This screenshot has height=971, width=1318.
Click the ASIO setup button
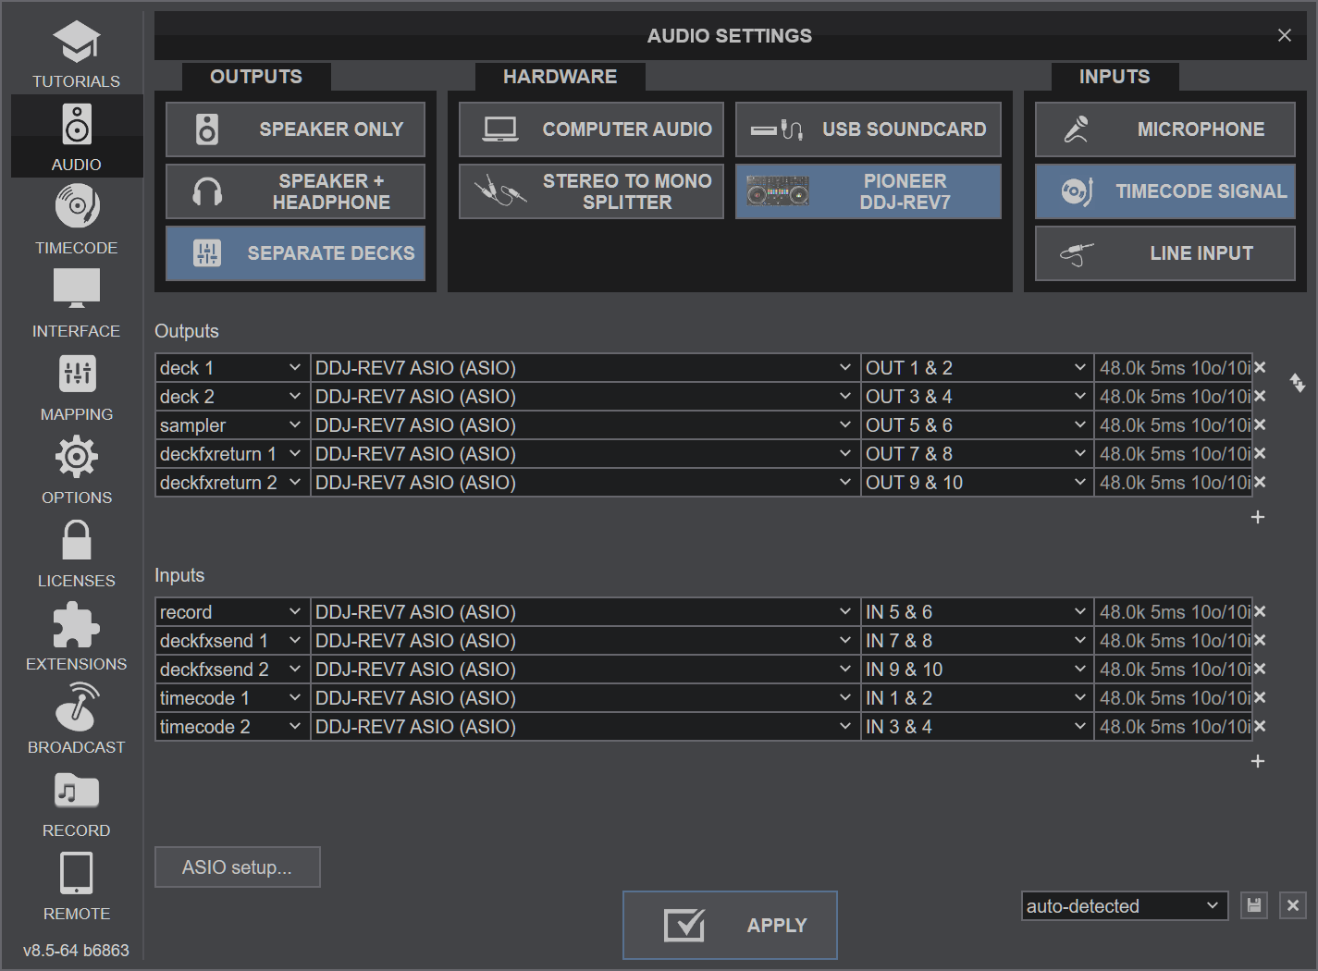pos(237,867)
